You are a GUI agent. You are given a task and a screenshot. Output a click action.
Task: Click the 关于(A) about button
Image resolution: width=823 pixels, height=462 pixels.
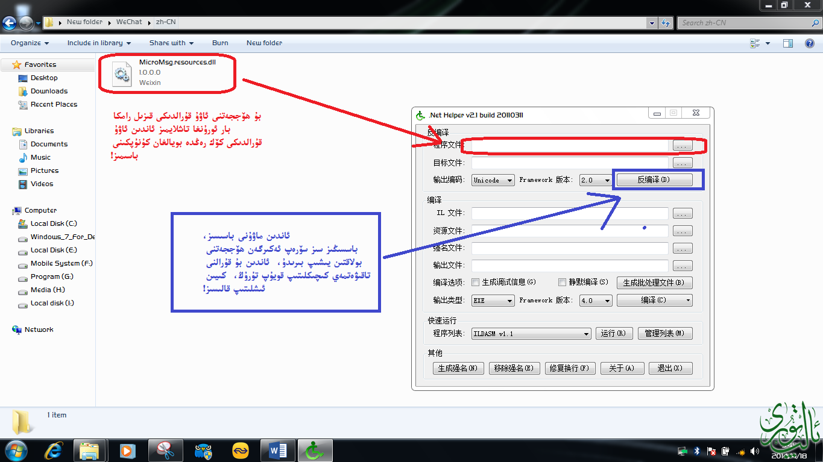pyautogui.click(x=622, y=368)
